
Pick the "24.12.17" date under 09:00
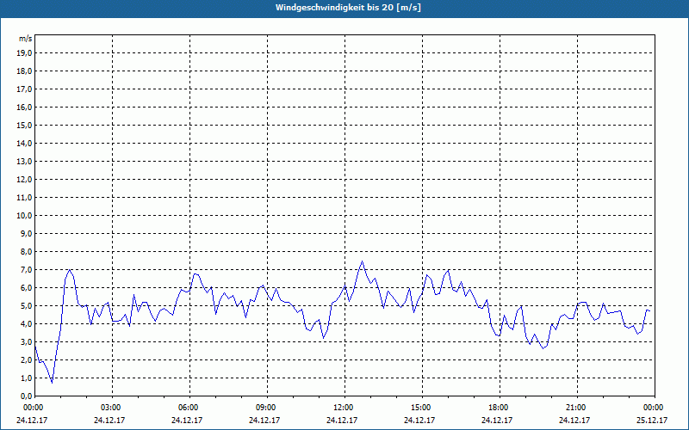point(264,420)
